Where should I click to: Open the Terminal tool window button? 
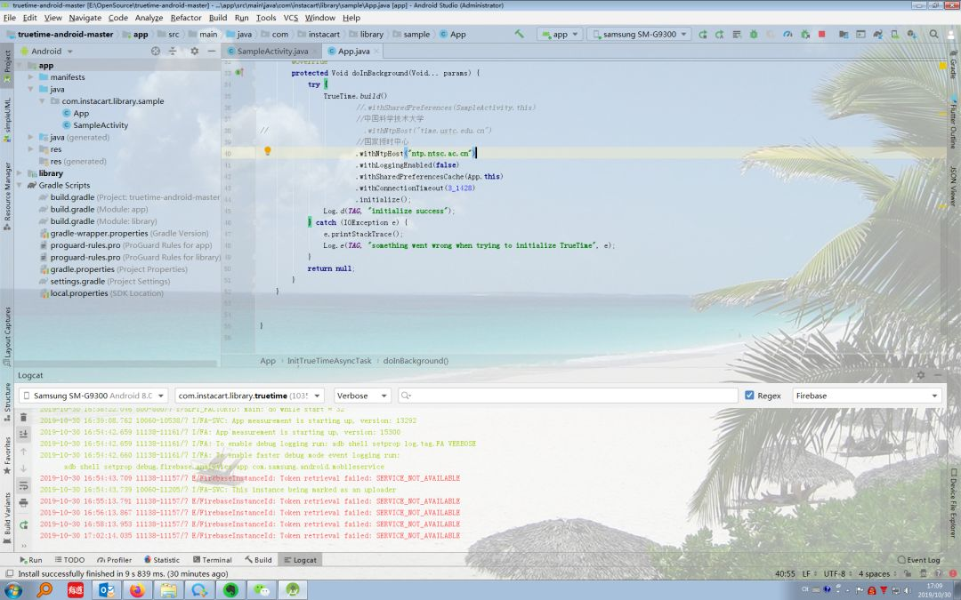pos(212,560)
